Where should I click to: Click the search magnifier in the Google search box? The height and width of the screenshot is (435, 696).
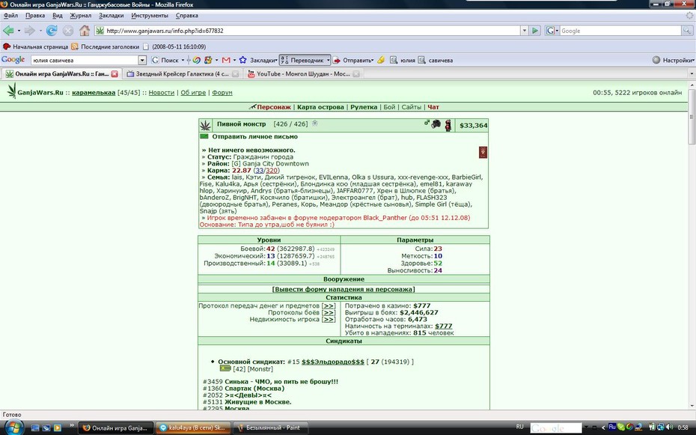tap(687, 31)
